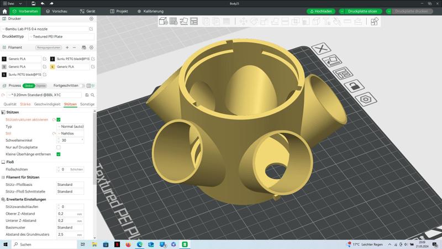Screen dimensions: 442x249
Task: Open the assembly view icon
Action: tap(375, 22)
